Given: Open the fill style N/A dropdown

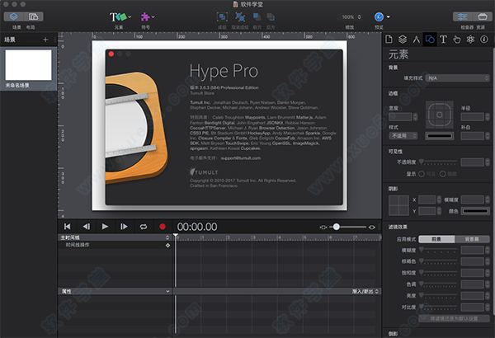Looking at the screenshot, I should point(458,78).
